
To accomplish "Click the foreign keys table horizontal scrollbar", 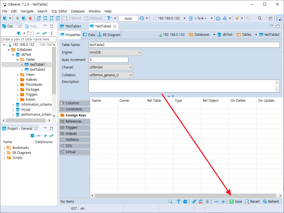I will coord(186,196).
